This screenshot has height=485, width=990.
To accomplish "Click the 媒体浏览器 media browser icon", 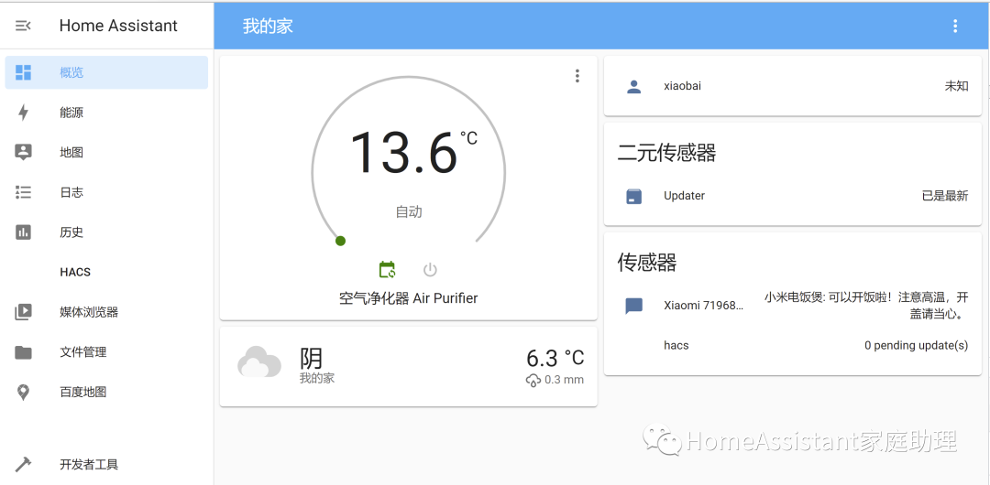I will (x=24, y=312).
